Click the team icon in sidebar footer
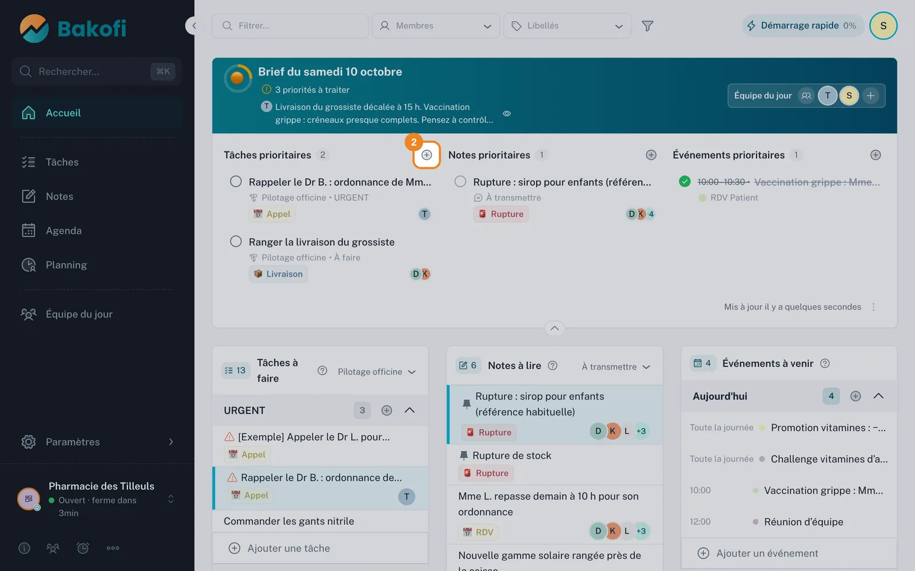This screenshot has width=915, height=571. pyautogui.click(x=53, y=548)
